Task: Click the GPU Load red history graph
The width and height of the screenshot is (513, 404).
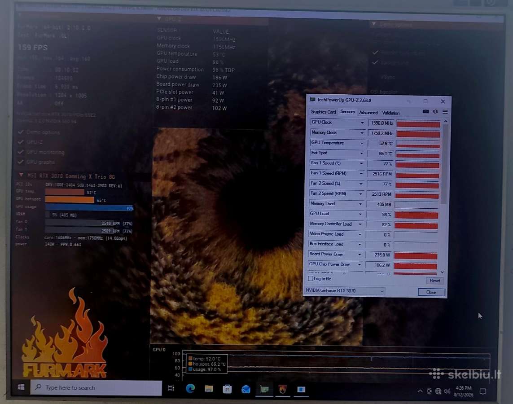Action: tap(416, 215)
